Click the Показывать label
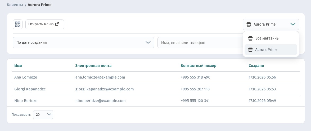The image size is (311, 131). 21,115
